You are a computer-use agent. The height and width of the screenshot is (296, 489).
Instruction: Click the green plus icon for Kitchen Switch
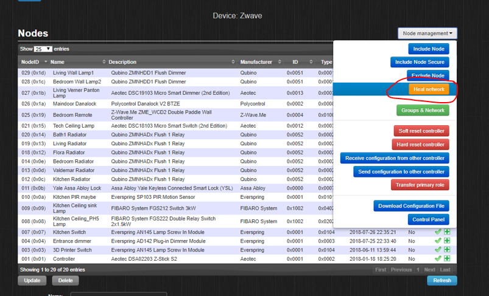(x=447, y=232)
